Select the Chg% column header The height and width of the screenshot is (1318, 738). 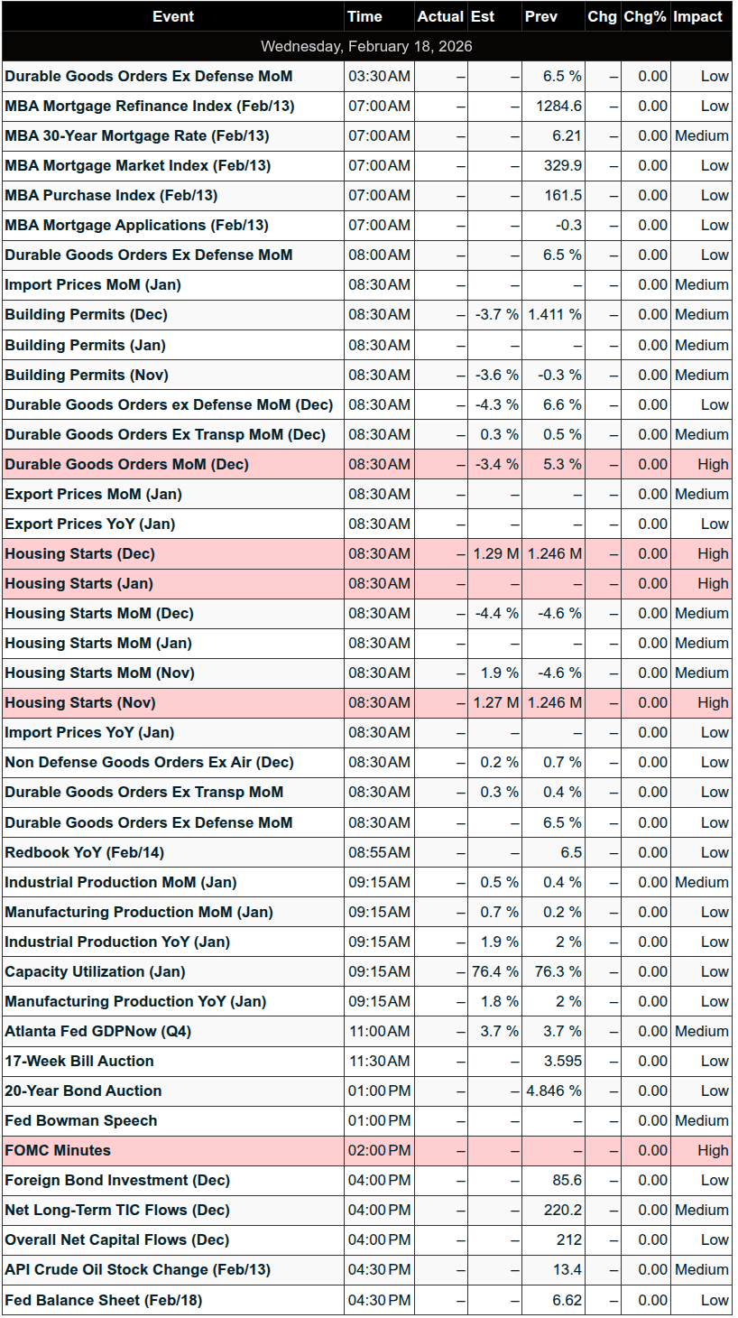click(x=644, y=16)
